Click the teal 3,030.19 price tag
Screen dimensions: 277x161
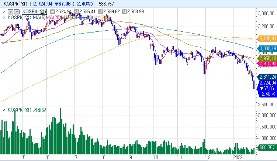point(267,48)
